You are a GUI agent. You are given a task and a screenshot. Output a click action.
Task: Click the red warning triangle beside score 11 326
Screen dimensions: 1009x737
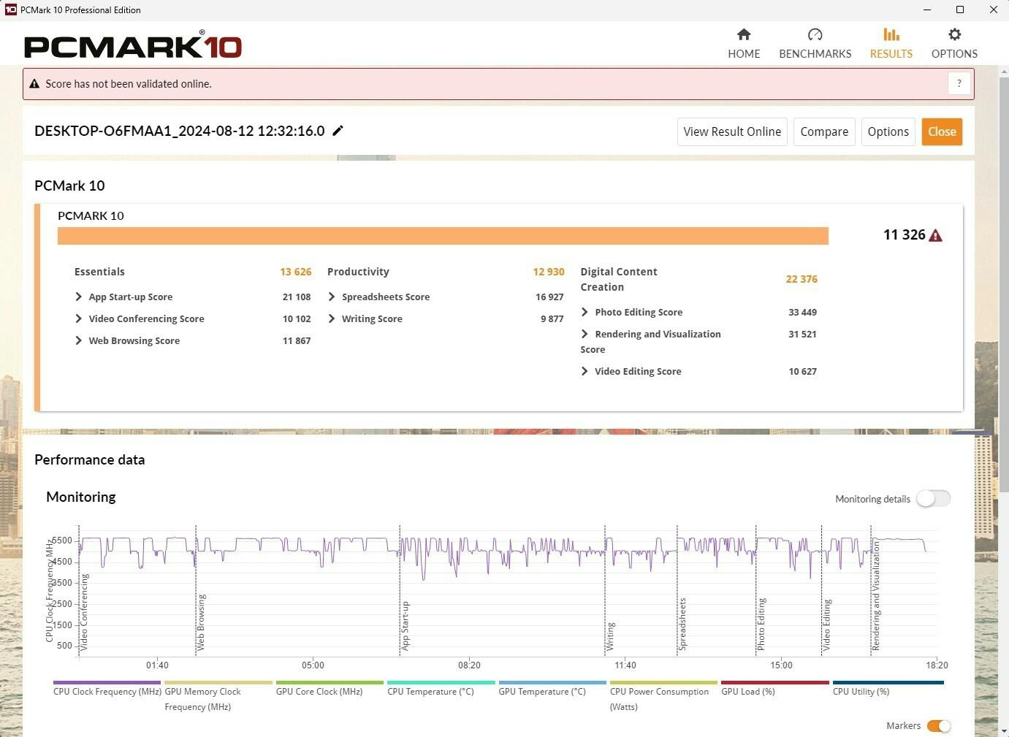(x=936, y=235)
